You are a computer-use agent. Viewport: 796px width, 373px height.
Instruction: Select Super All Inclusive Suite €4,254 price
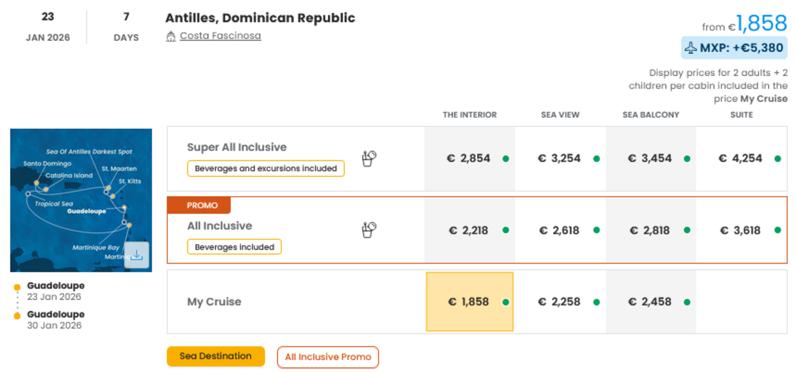741,159
